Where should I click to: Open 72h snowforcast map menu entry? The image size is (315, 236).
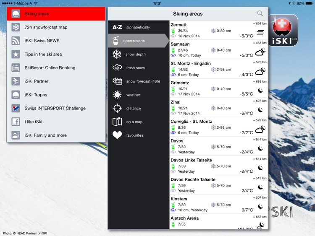[56, 27]
